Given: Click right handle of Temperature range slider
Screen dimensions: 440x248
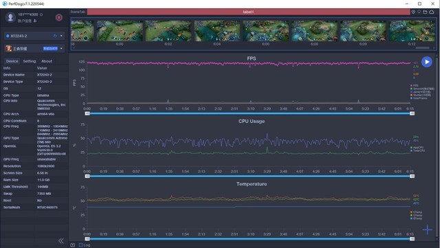Looking at the screenshot, I should coord(412,239).
